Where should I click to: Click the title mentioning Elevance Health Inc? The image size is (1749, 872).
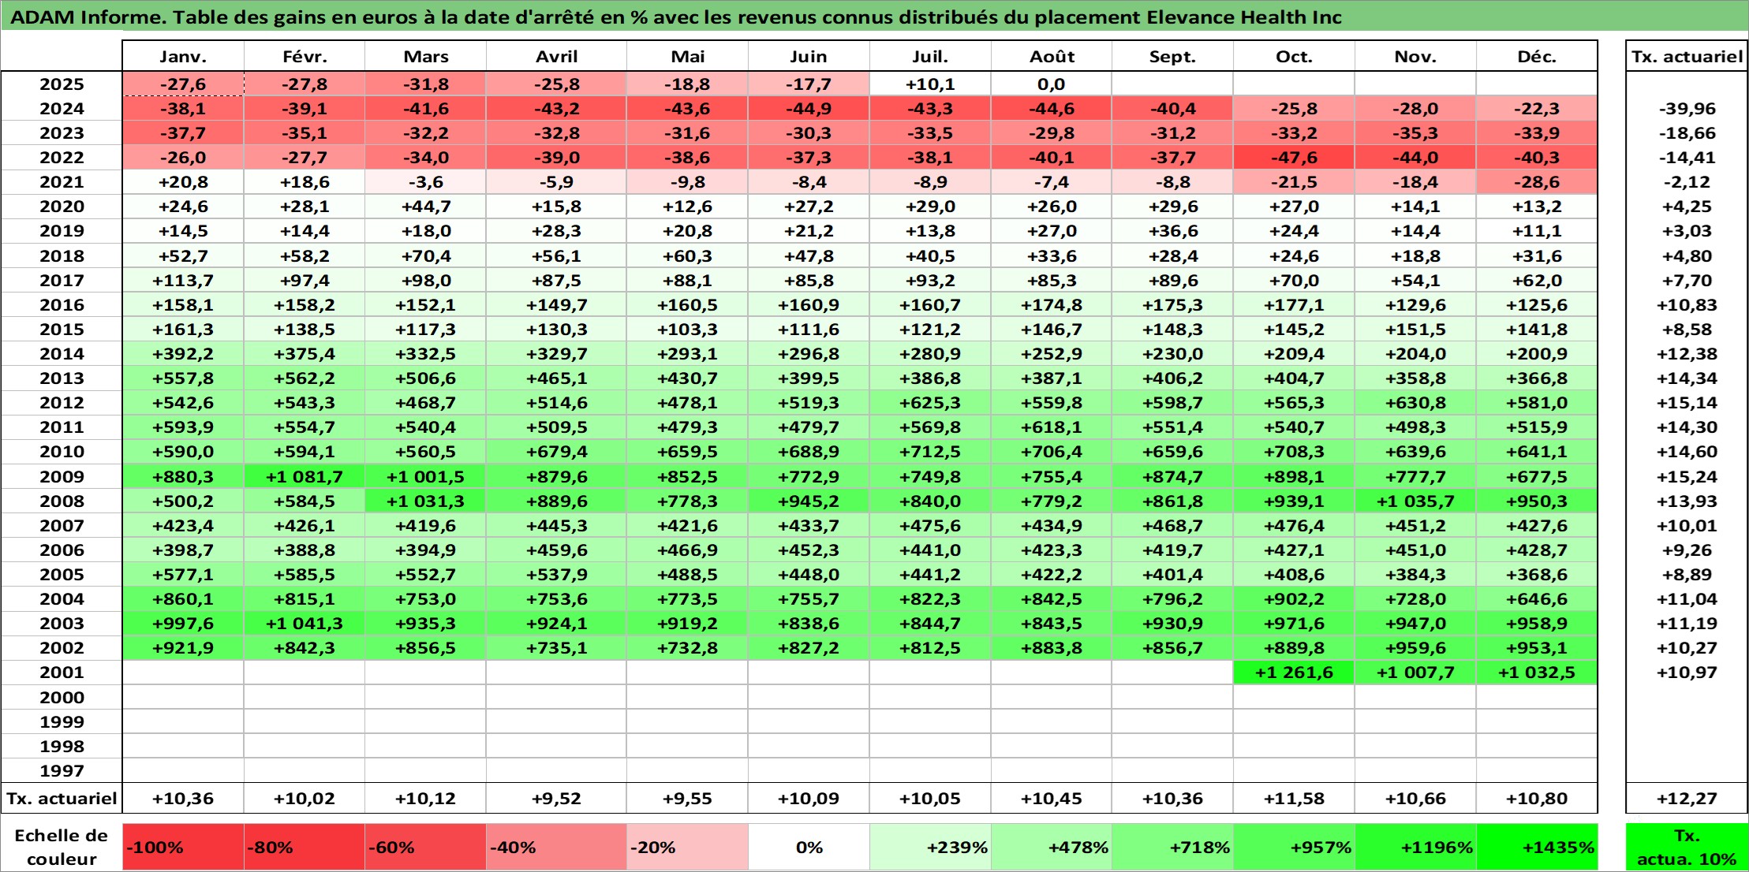pyautogui.click(x=676, y=17)
